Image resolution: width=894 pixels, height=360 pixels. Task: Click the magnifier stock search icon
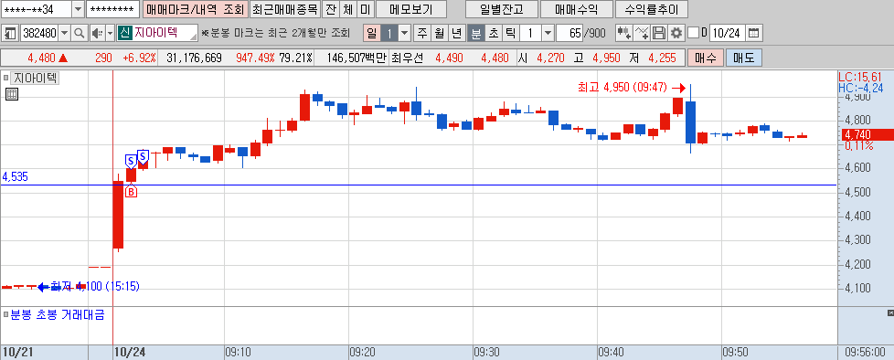80,33
